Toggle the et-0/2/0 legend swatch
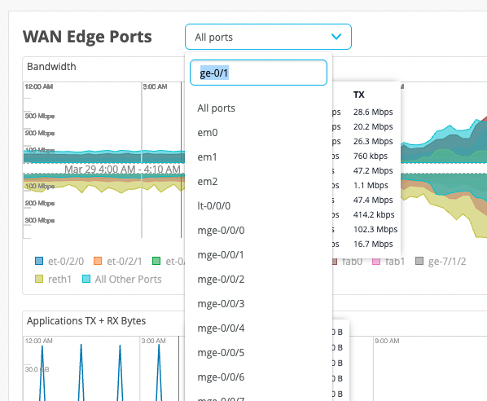This screenshot has height=401, width=487. tap(39, 261)
